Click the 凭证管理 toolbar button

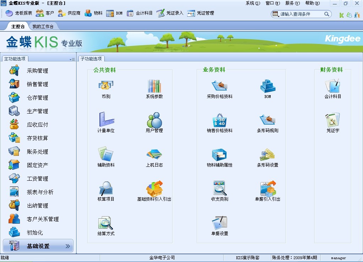(x=201, y=13)
